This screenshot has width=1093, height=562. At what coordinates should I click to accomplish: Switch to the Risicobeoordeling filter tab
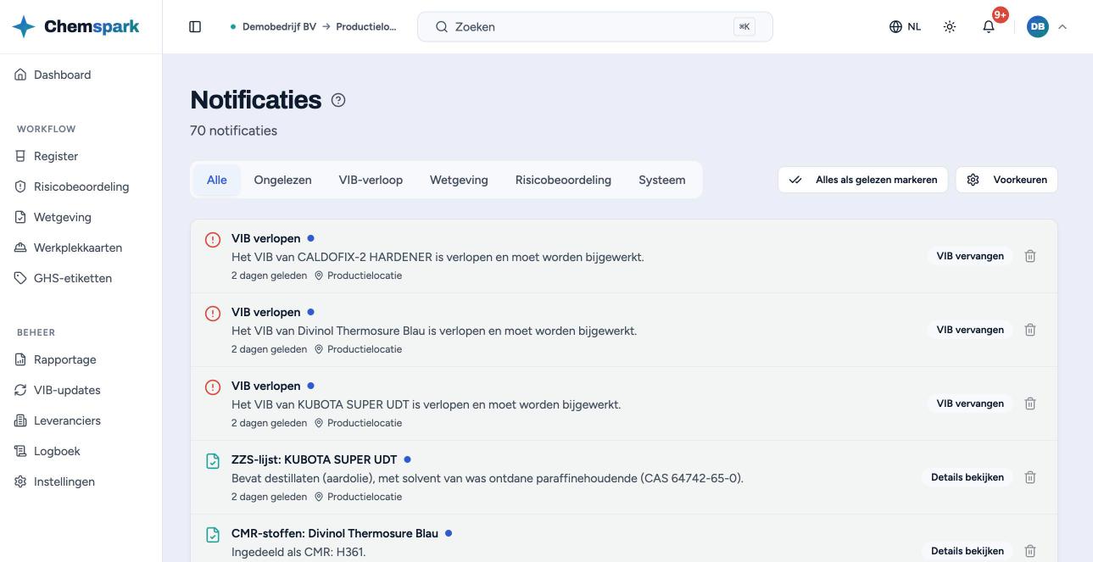pos(563,180)
